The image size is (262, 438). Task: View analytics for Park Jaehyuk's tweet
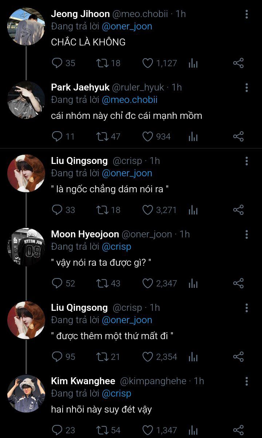pos(193,137)
